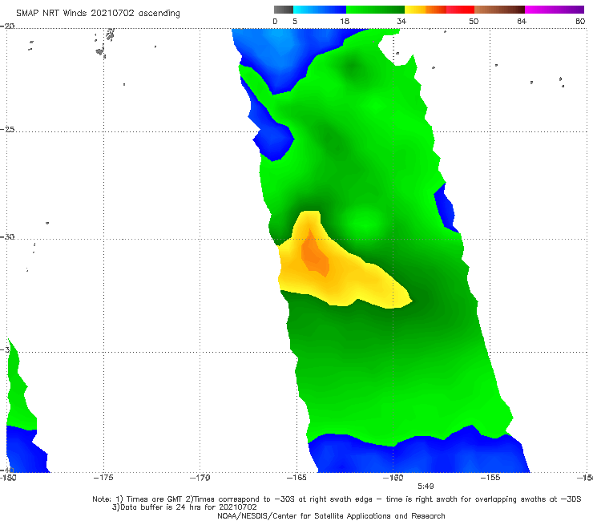Click the longitude label '-170'

[200, 478]
